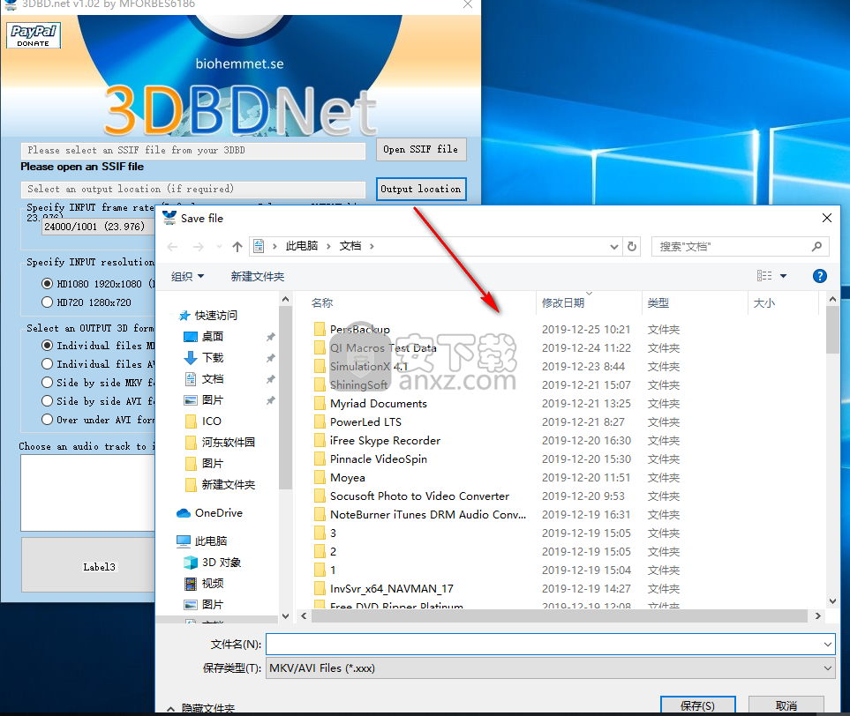Click the Back navigation arrow
This screenshot has height=716, width=850.
pyautogui.click(x=172, y=247)
